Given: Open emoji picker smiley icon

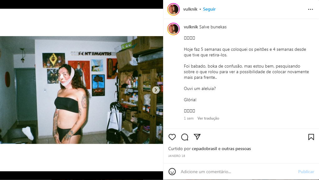Looking at the screenshot, I should click(x=172, y=172).
